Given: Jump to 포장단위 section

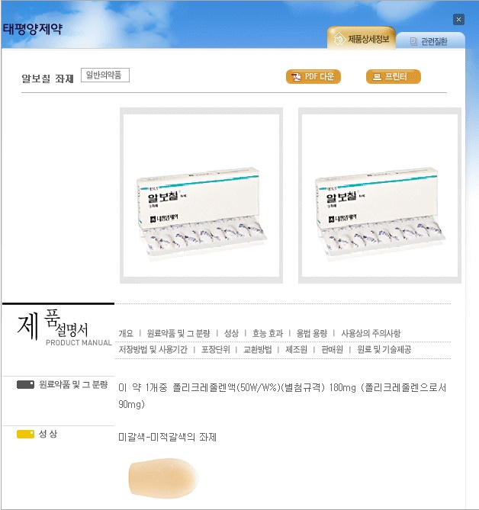Looking at the screenshot, I should (214, 349).
